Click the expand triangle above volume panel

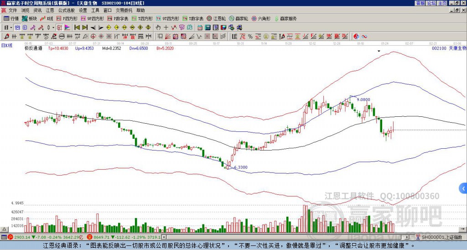click(4, 229)
